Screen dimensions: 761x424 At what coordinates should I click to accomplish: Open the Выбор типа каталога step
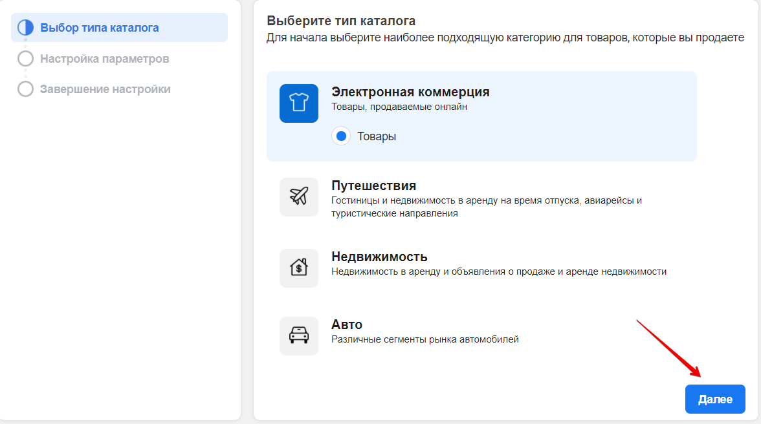99,28
